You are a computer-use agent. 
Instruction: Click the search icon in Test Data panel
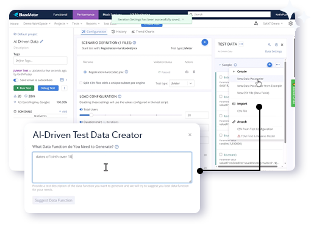pyautogui.click(x=270, y=45)
